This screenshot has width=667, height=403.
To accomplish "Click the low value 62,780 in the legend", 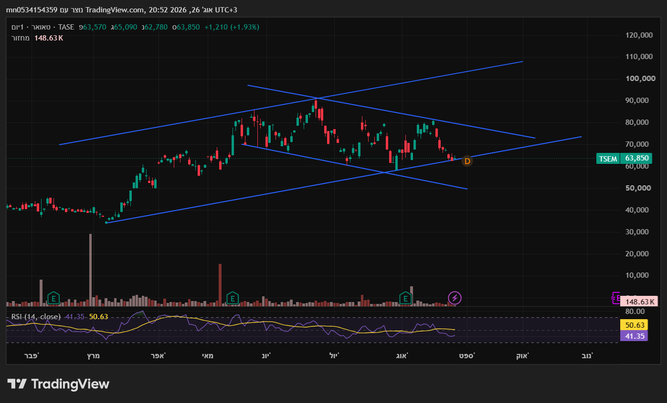I will tap(156, 27).
